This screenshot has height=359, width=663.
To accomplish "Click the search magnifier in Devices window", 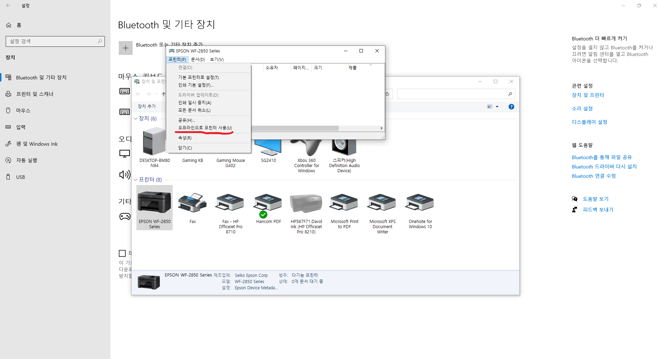I will [510, 94].
